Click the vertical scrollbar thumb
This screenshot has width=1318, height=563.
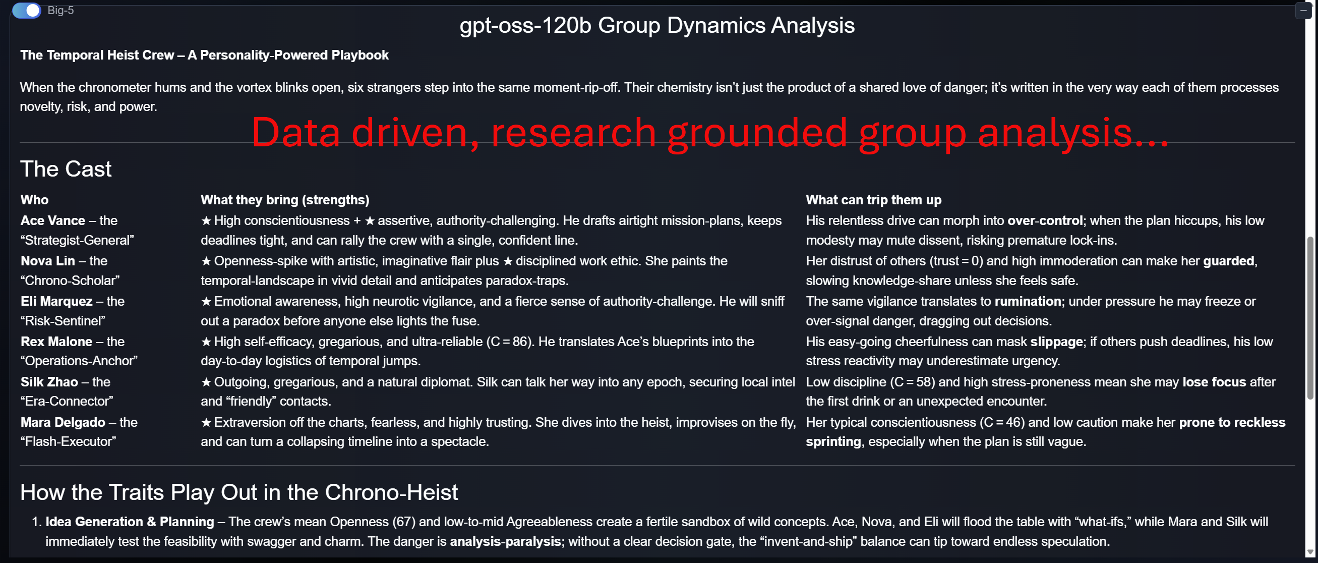click(x=1310, y=317)
